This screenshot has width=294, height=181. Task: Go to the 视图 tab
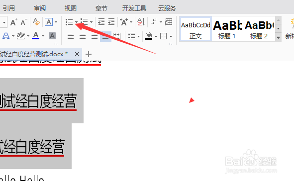(x=71, y=8)
